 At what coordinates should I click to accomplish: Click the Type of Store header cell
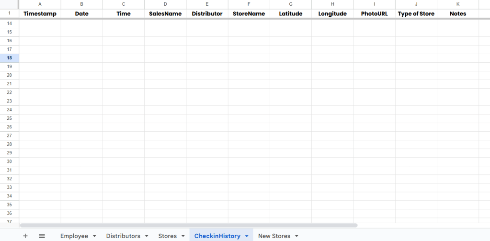[x=416, y=13]
